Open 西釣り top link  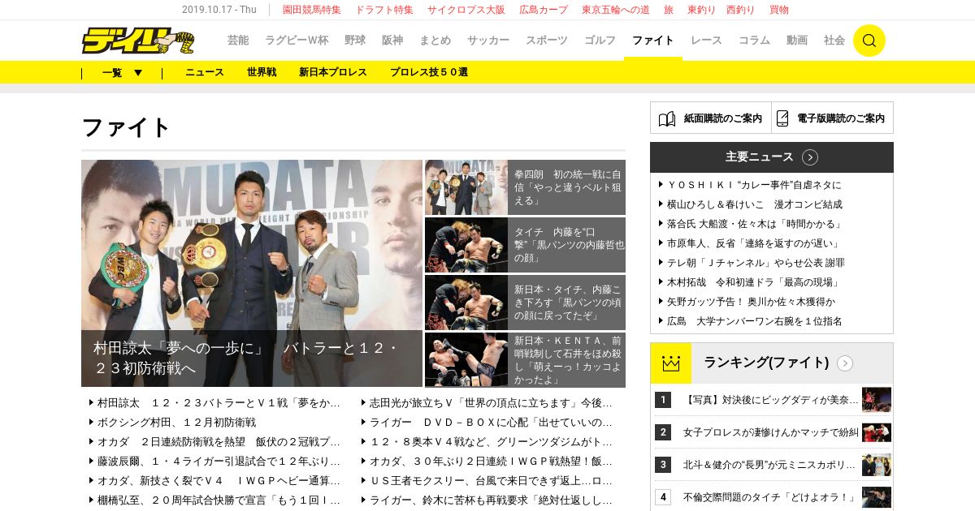tap(740, 10)
